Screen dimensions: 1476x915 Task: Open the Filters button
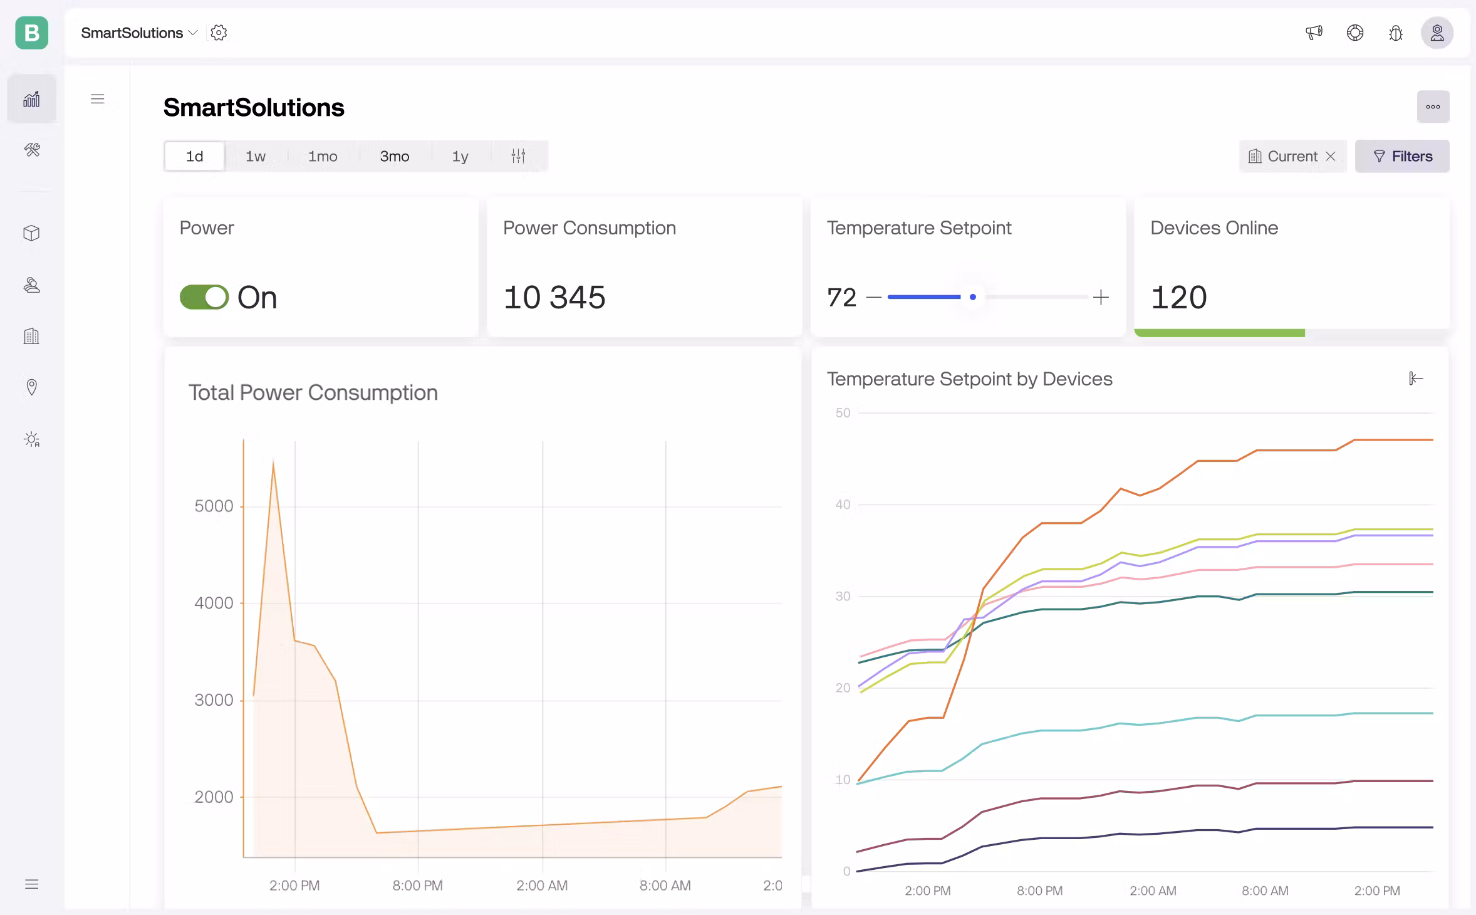point(1402,156)
